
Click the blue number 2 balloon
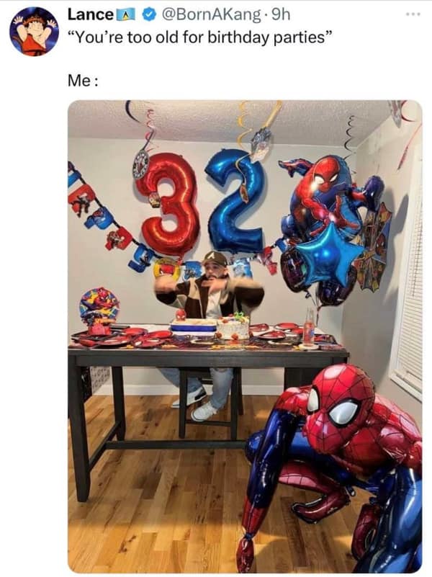(236, 200)
